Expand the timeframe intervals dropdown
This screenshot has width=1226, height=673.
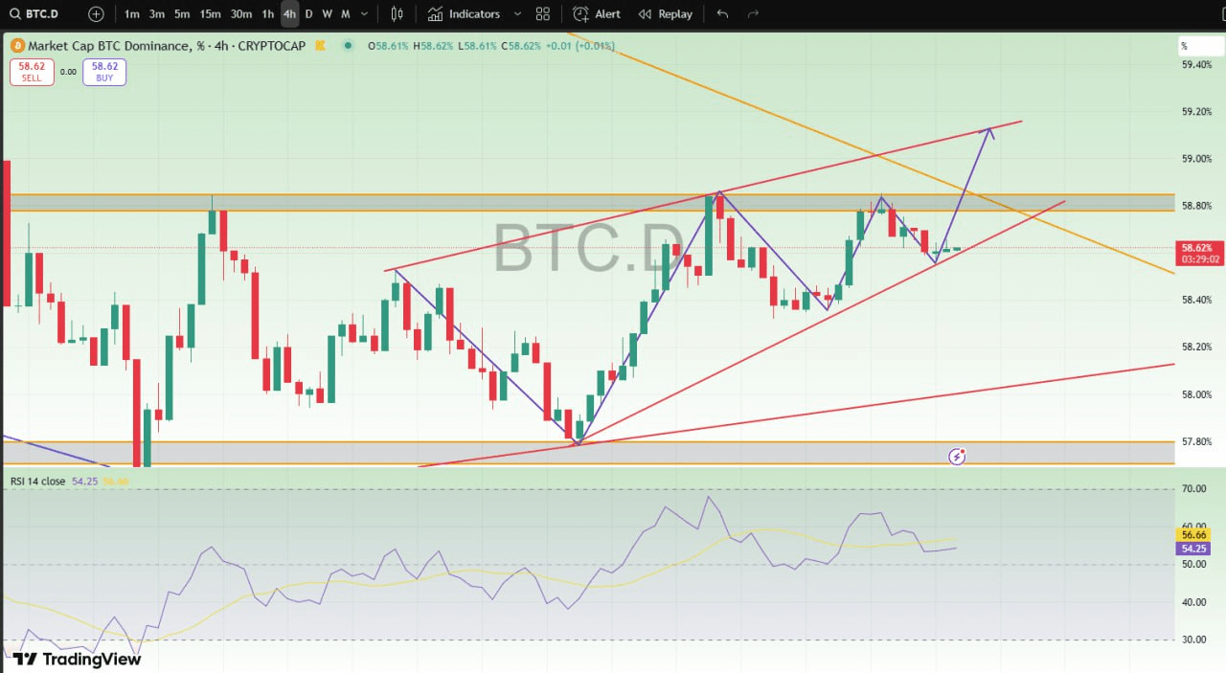click(364, 14)
